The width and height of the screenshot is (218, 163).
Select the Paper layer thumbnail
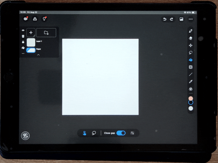click(x=31, y=50)
